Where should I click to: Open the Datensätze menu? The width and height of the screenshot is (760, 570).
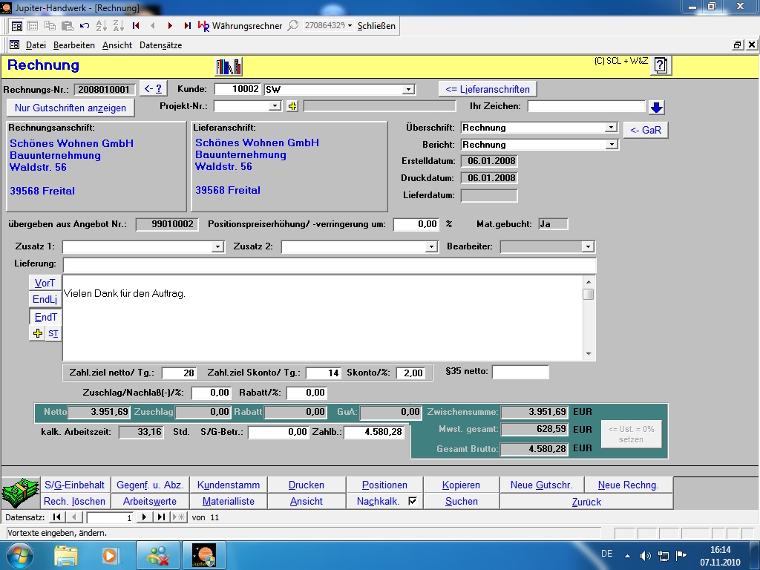pyautogui.click(x=160, y=45)
